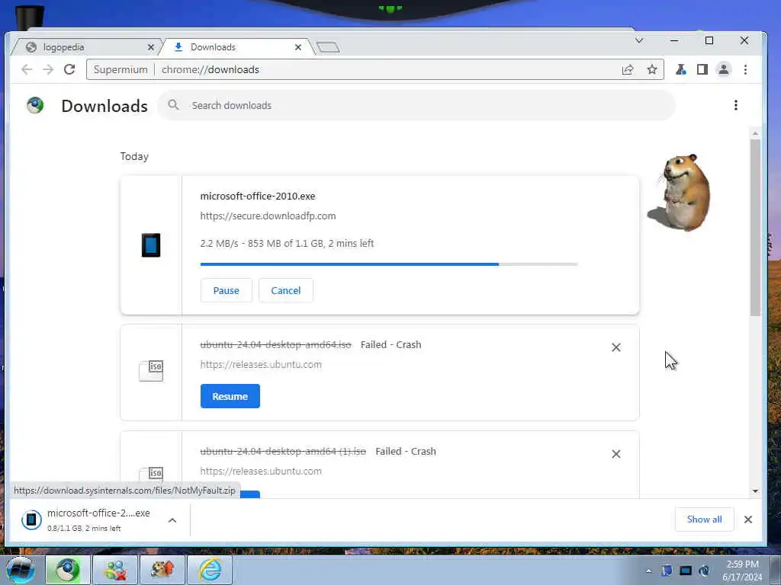Viewport: 781px width, 585px height.
Task: Open the hamster app taskbar icon
Action: [x=162, y=570]
